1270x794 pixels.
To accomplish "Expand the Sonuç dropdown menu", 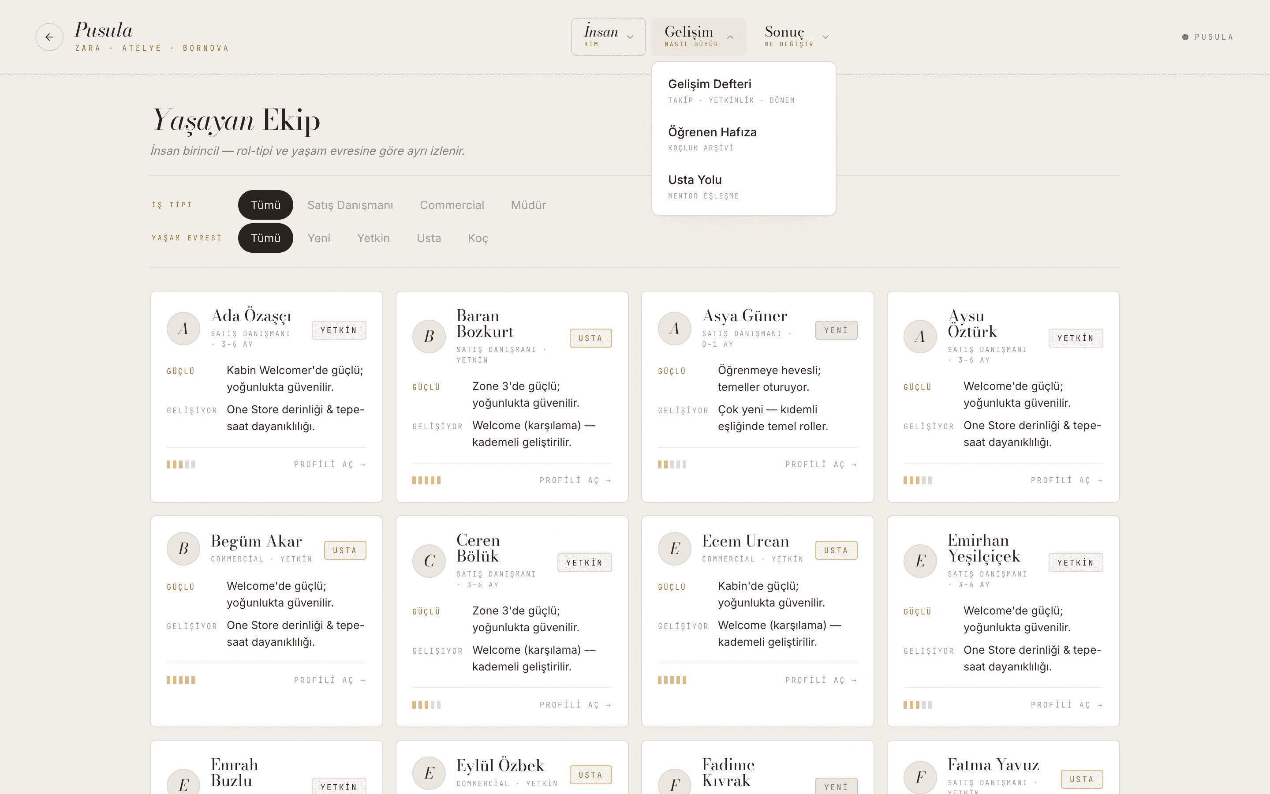I will (x=797, y=37).
